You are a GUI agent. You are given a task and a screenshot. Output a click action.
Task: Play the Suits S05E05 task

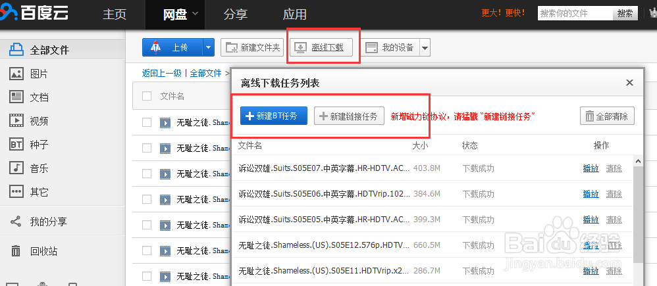[x=591, y=220]
